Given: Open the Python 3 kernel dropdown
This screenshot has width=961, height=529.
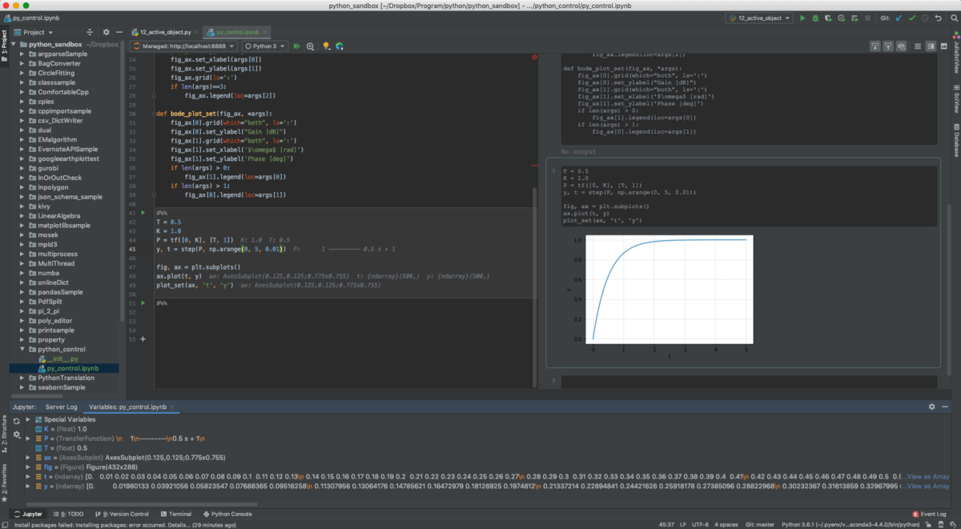Looking at the screenshot, I should pos(264,46).
